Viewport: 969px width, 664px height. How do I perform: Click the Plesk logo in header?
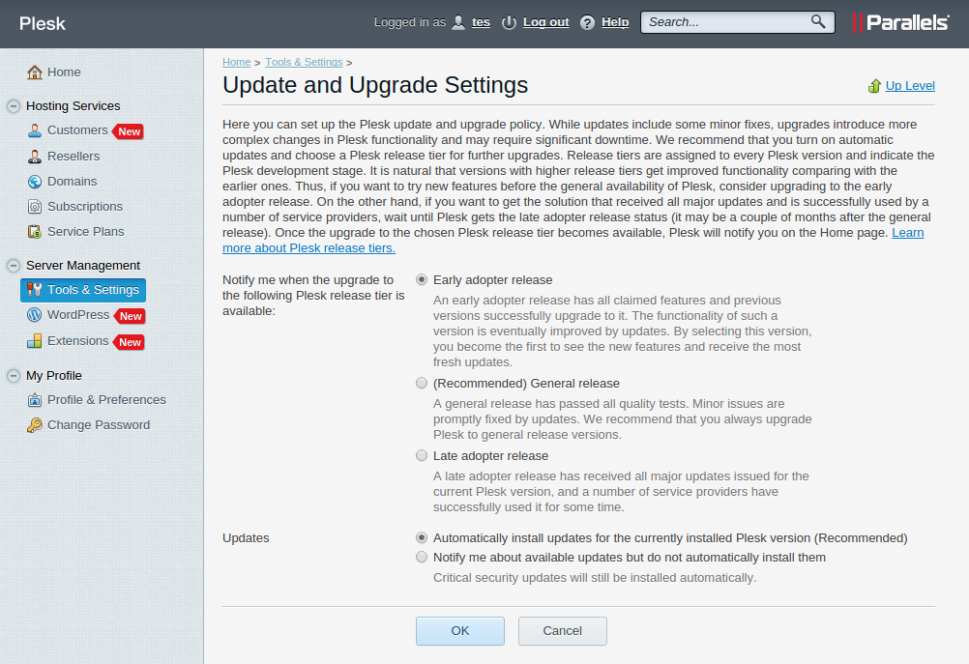[x=42, y=23]
